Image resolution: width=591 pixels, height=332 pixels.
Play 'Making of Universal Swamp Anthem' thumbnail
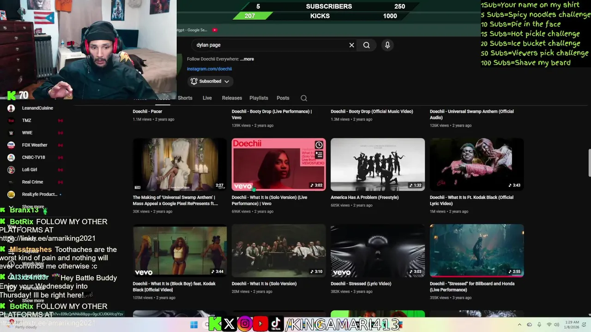pyautogui.click(x=180, y=165)
